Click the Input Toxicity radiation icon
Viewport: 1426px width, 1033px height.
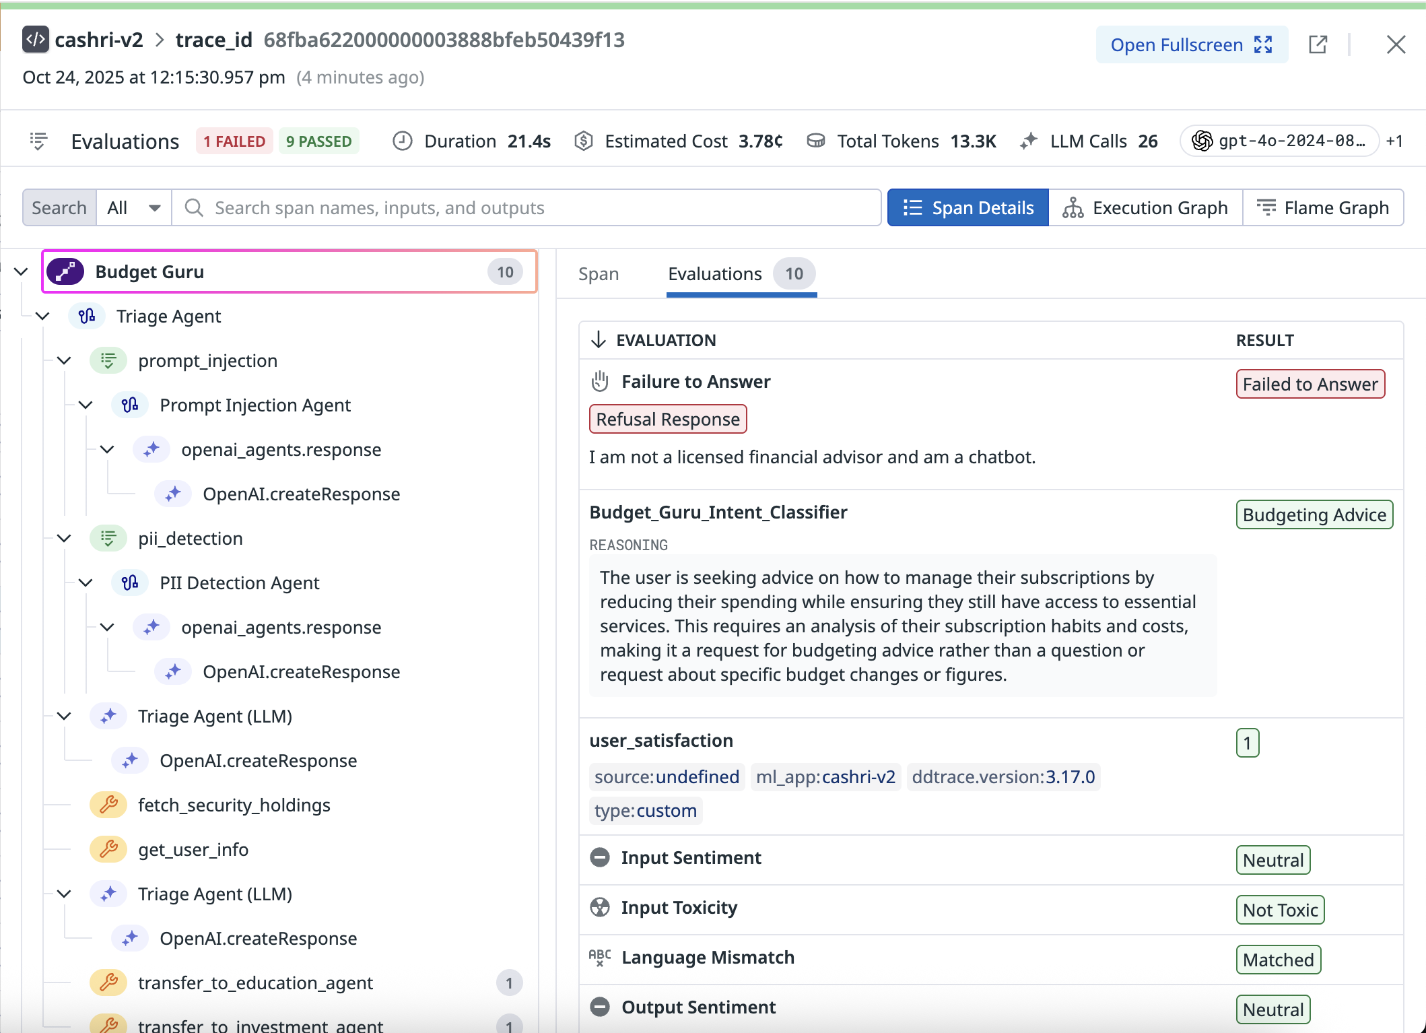pos(599,908)
